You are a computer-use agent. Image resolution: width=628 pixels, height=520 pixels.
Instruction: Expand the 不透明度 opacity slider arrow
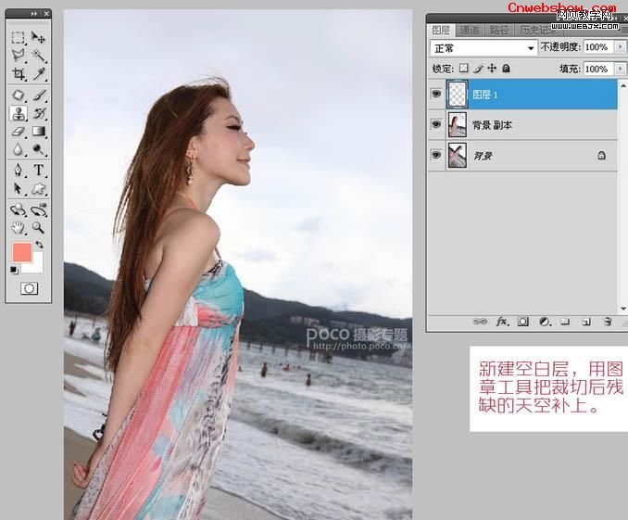point(621,47)
